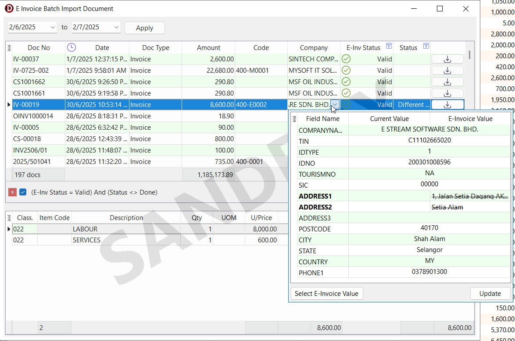
Task: Uncheck the active E-Inv Status filter
Action: (23, 192)
